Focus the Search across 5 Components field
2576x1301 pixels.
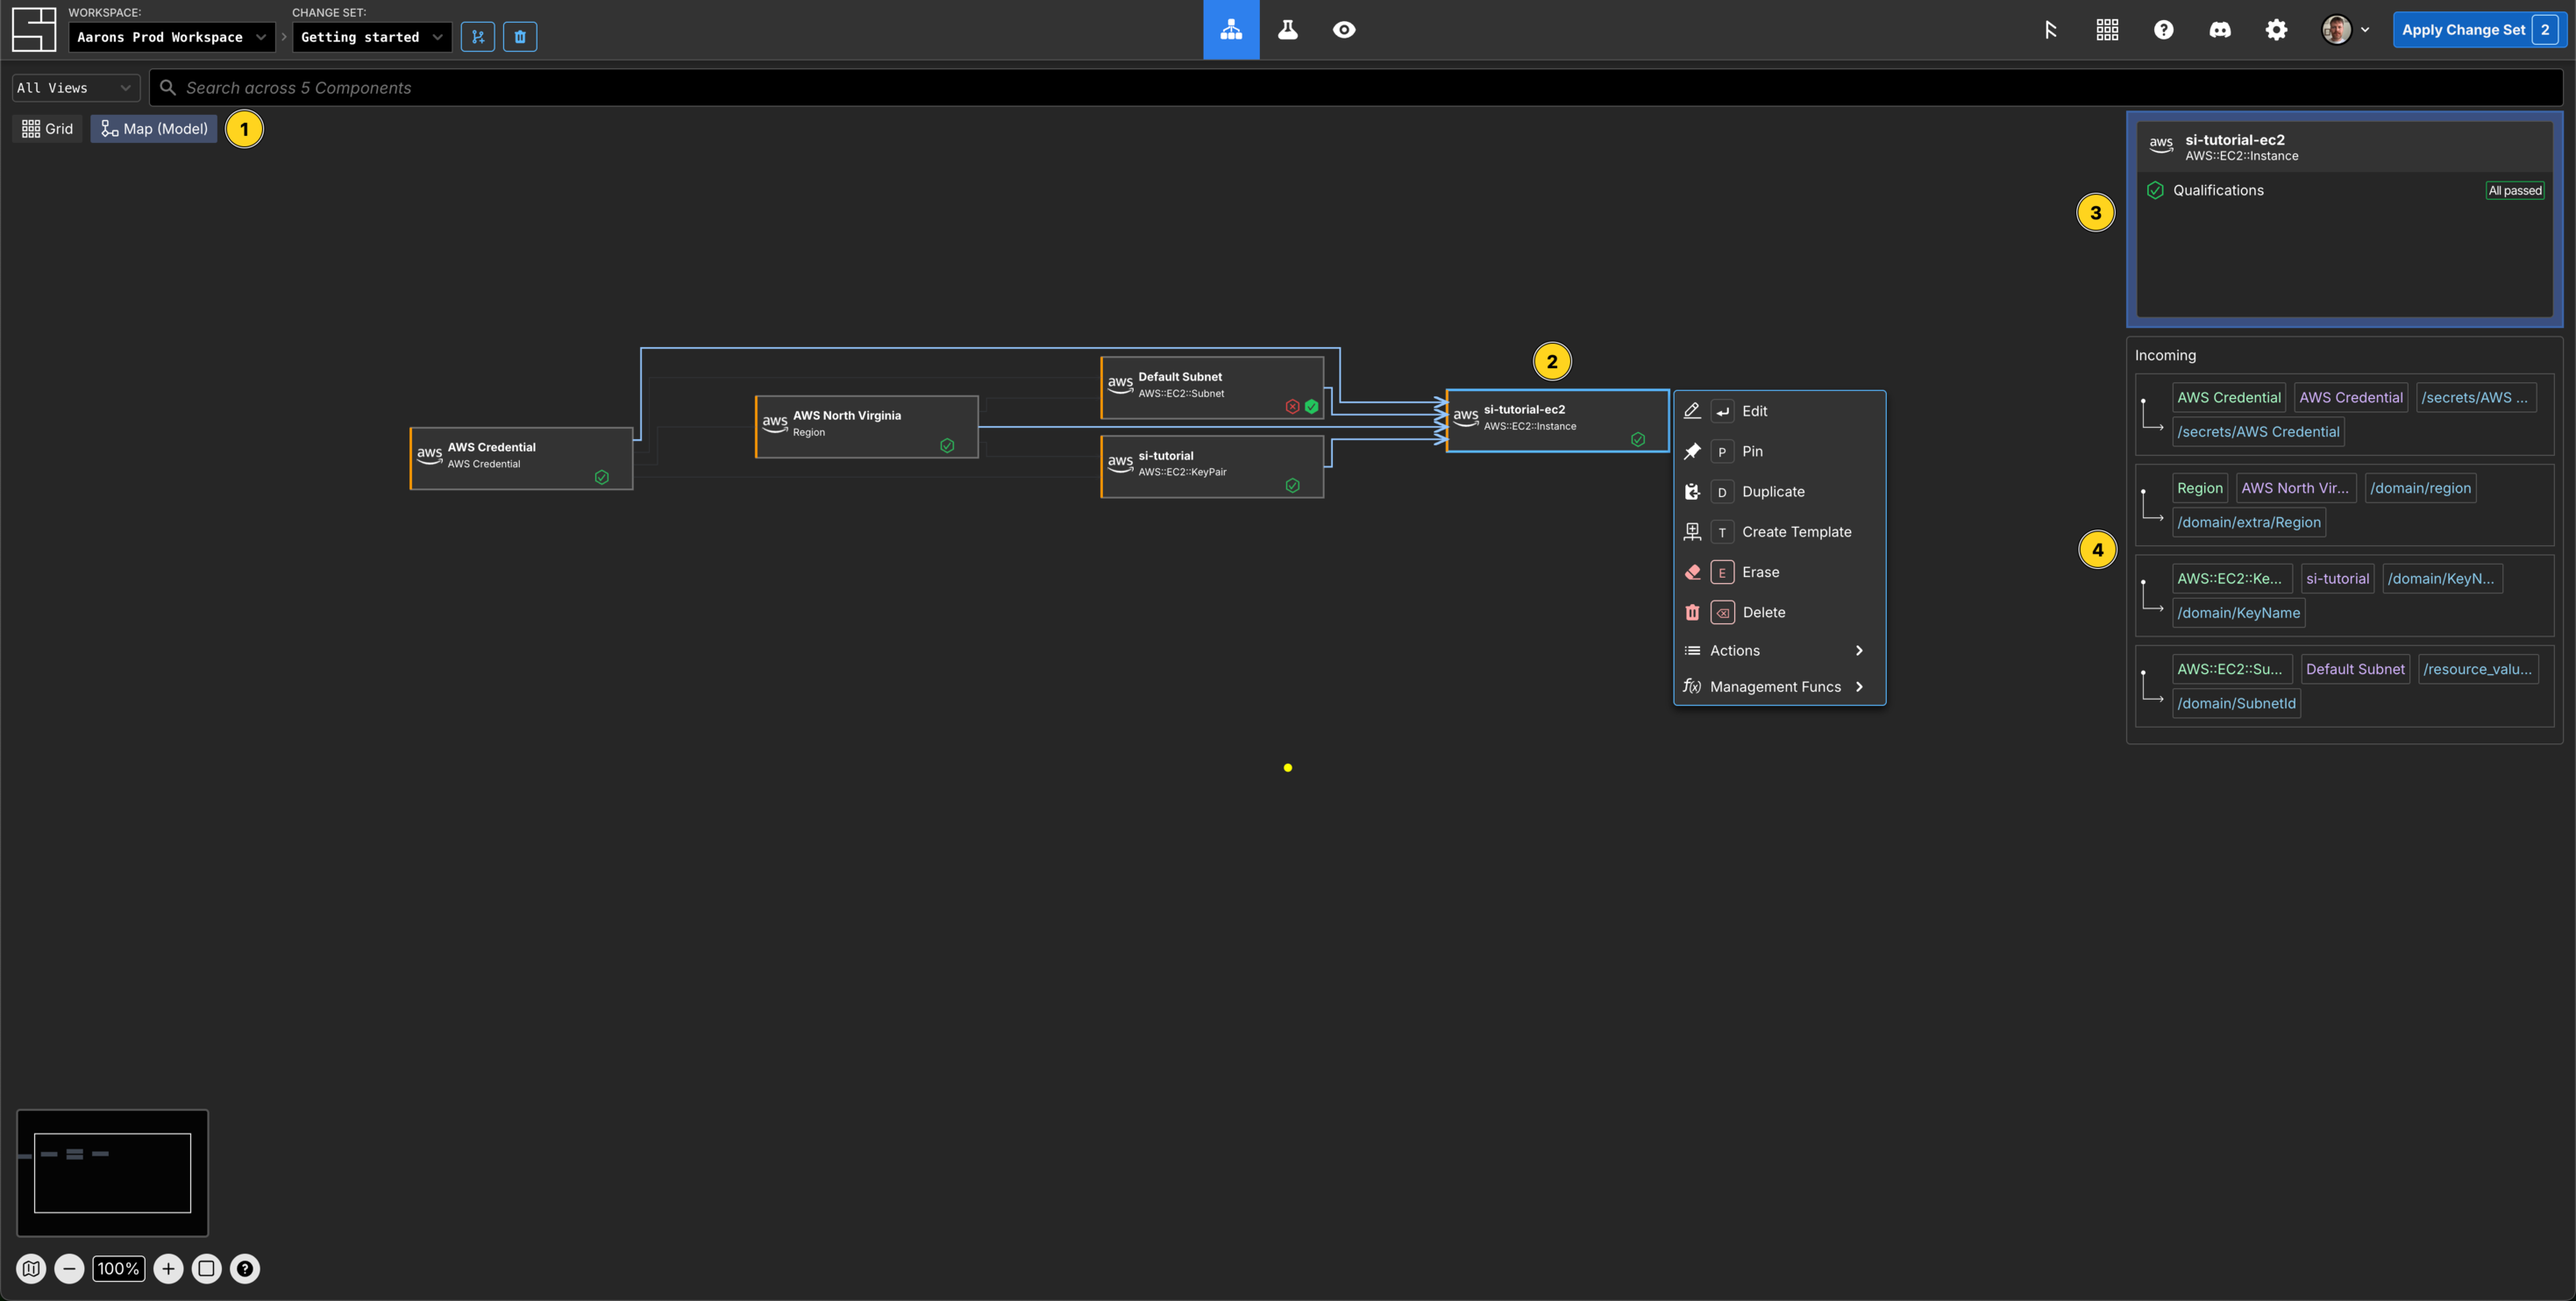click(x=1356, y=88)
